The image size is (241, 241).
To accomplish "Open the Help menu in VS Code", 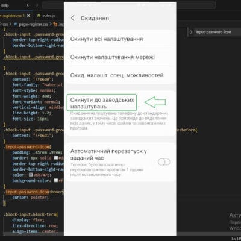I will [x=4, y=5].
